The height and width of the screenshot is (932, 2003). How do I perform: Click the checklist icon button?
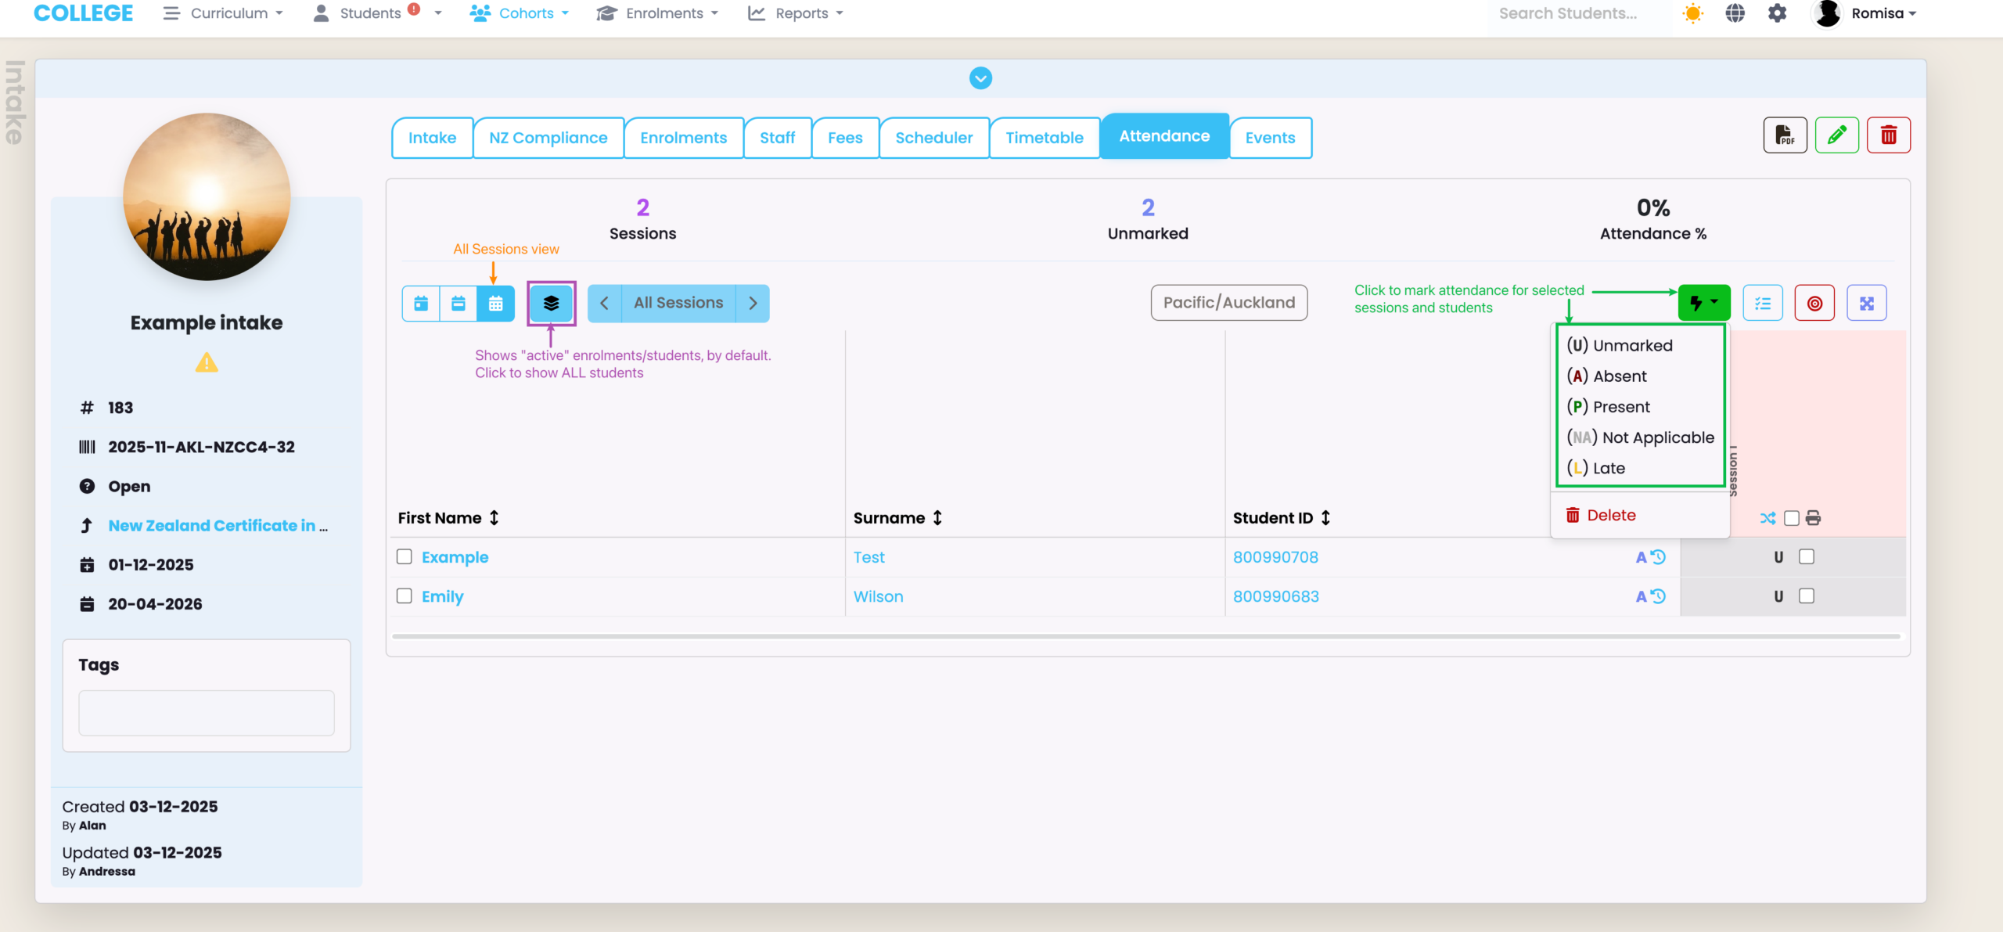coord(1763,303)
